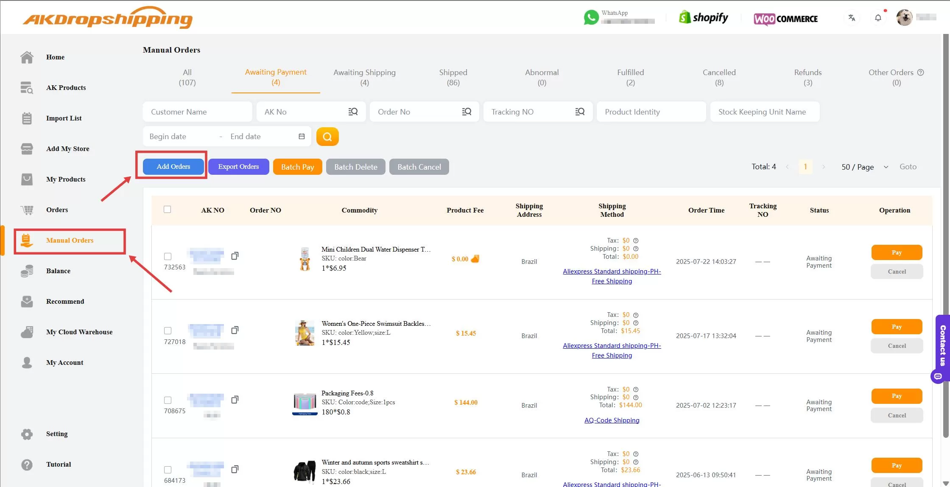Open the Import List panel
Image resolution: width=950 pixels, height=487 pixels.
64,118
